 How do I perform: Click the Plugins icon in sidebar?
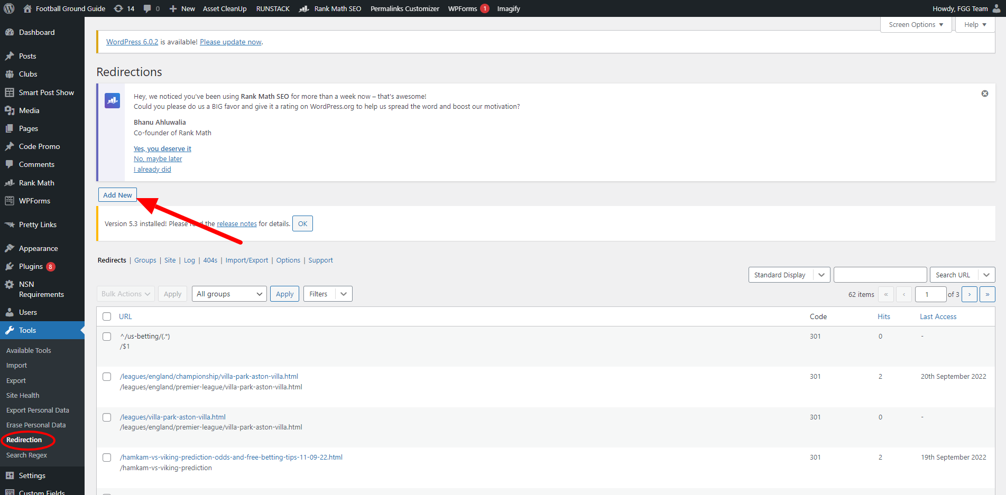[x=10, y=266]
